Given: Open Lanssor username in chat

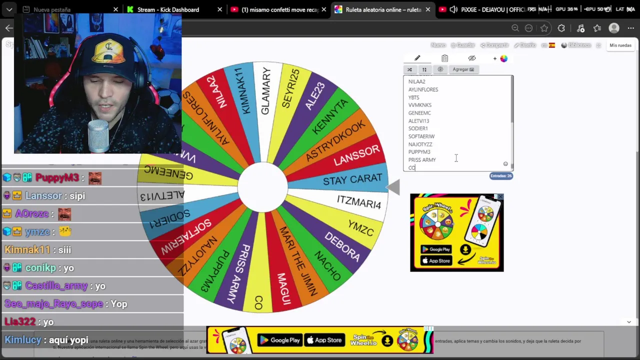Looking at the screenshot, I should 43,196.
